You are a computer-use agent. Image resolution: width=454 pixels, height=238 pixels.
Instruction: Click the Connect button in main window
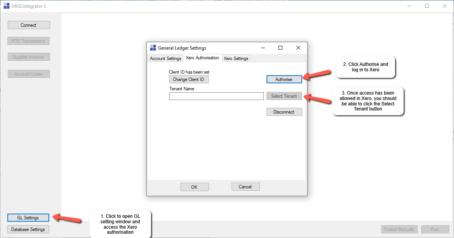coord(29,25)
